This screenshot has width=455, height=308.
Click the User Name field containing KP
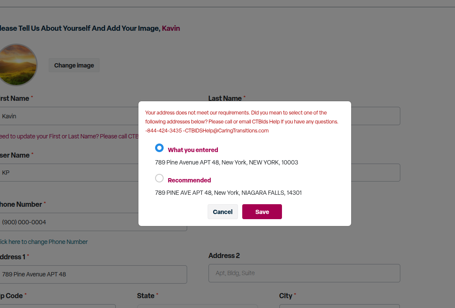[x=69, y=173]
